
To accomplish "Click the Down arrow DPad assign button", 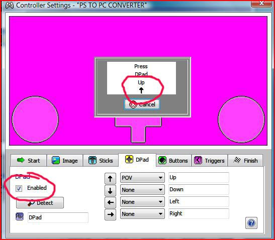I will pyautogui.click(x=110, y=190).
